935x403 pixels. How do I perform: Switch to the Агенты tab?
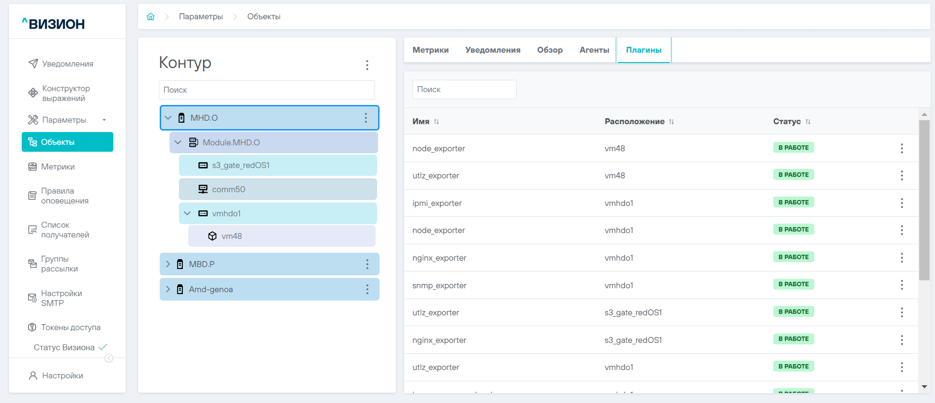coord(594,50)
